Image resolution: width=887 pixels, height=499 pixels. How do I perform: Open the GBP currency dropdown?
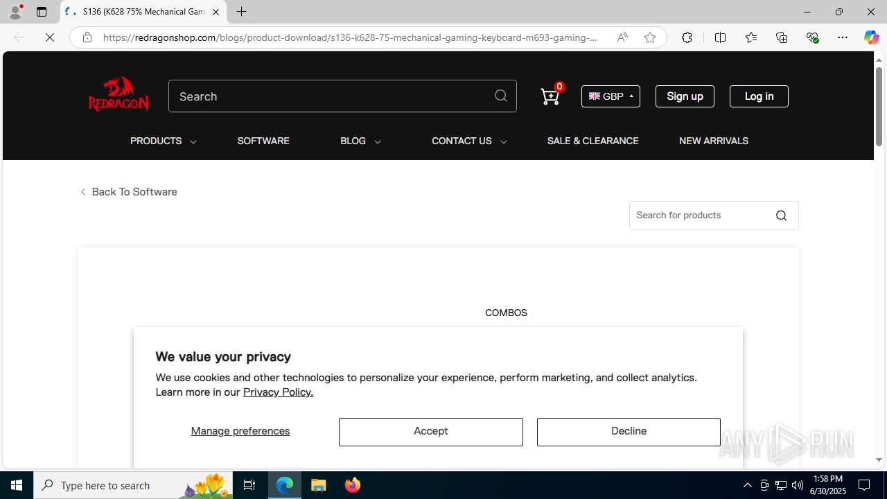[x=611, y=96]
